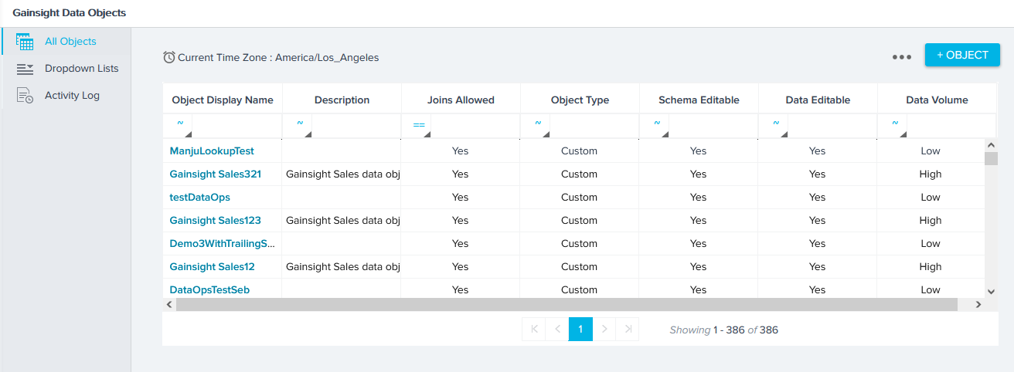The width and height of the screenshot is (1014, 372).
Task: Click the vertical scrollbar up arrow
Action: click(x=991, y=145)
